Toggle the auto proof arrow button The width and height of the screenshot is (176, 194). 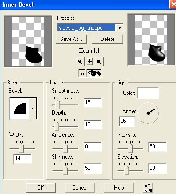[x=82, y=73]
